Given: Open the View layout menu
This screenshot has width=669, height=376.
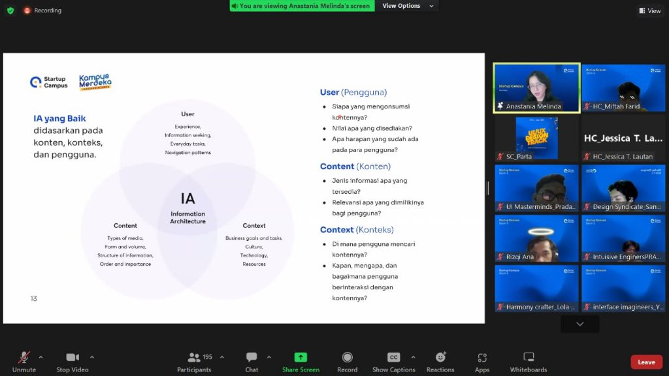Looking at the screenshot, I should click(x=650, y=10).
